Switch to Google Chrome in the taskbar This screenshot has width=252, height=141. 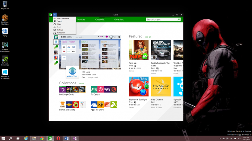pyautogui.click(x=42, y=138)
